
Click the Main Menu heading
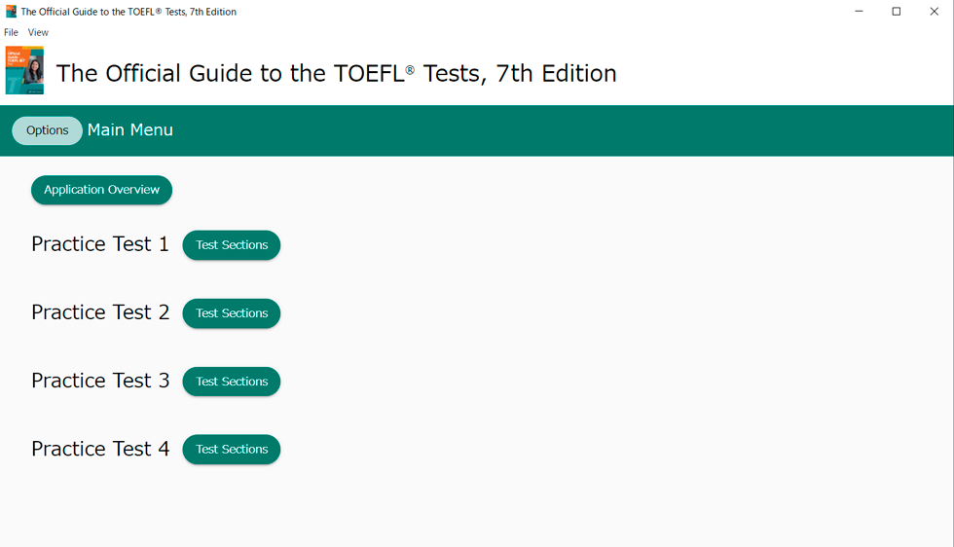130,130
